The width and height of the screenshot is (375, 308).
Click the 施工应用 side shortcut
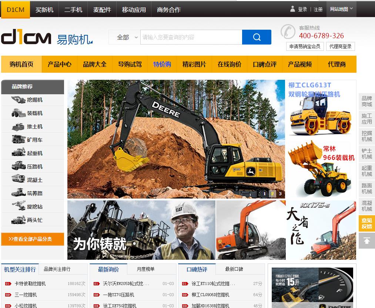pyautogui.click(x=366, y=119)
